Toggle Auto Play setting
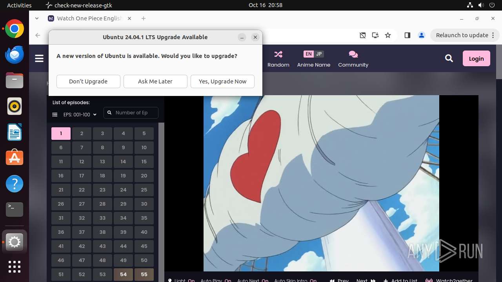 pyautogui.click(x=216, y=280)
